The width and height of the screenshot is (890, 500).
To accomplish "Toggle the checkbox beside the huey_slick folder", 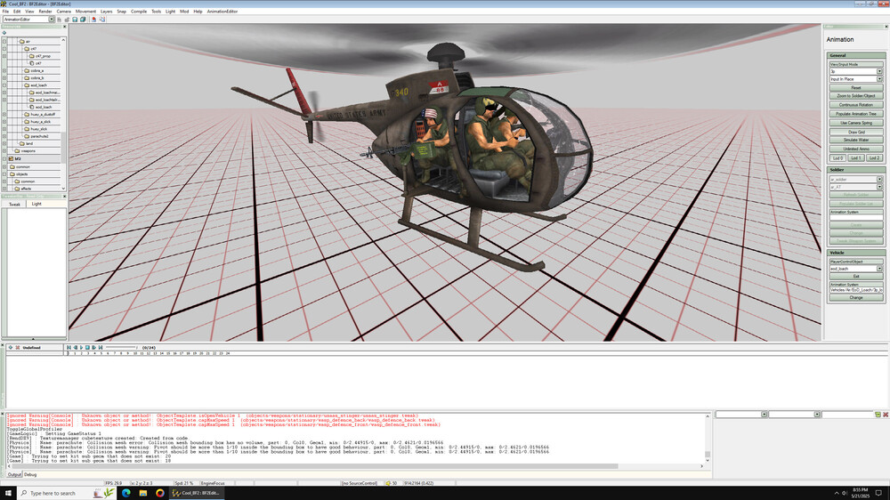I will 4,129.
